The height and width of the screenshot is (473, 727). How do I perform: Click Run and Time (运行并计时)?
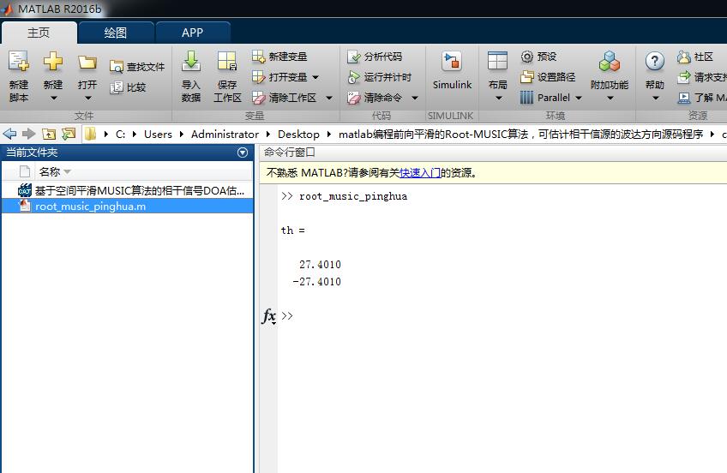pyautogui.click(x=379, y=77)
